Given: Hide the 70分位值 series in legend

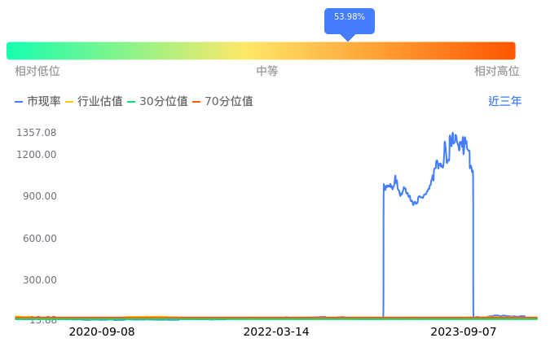Looking at the screenshot, I should (222, 102).
